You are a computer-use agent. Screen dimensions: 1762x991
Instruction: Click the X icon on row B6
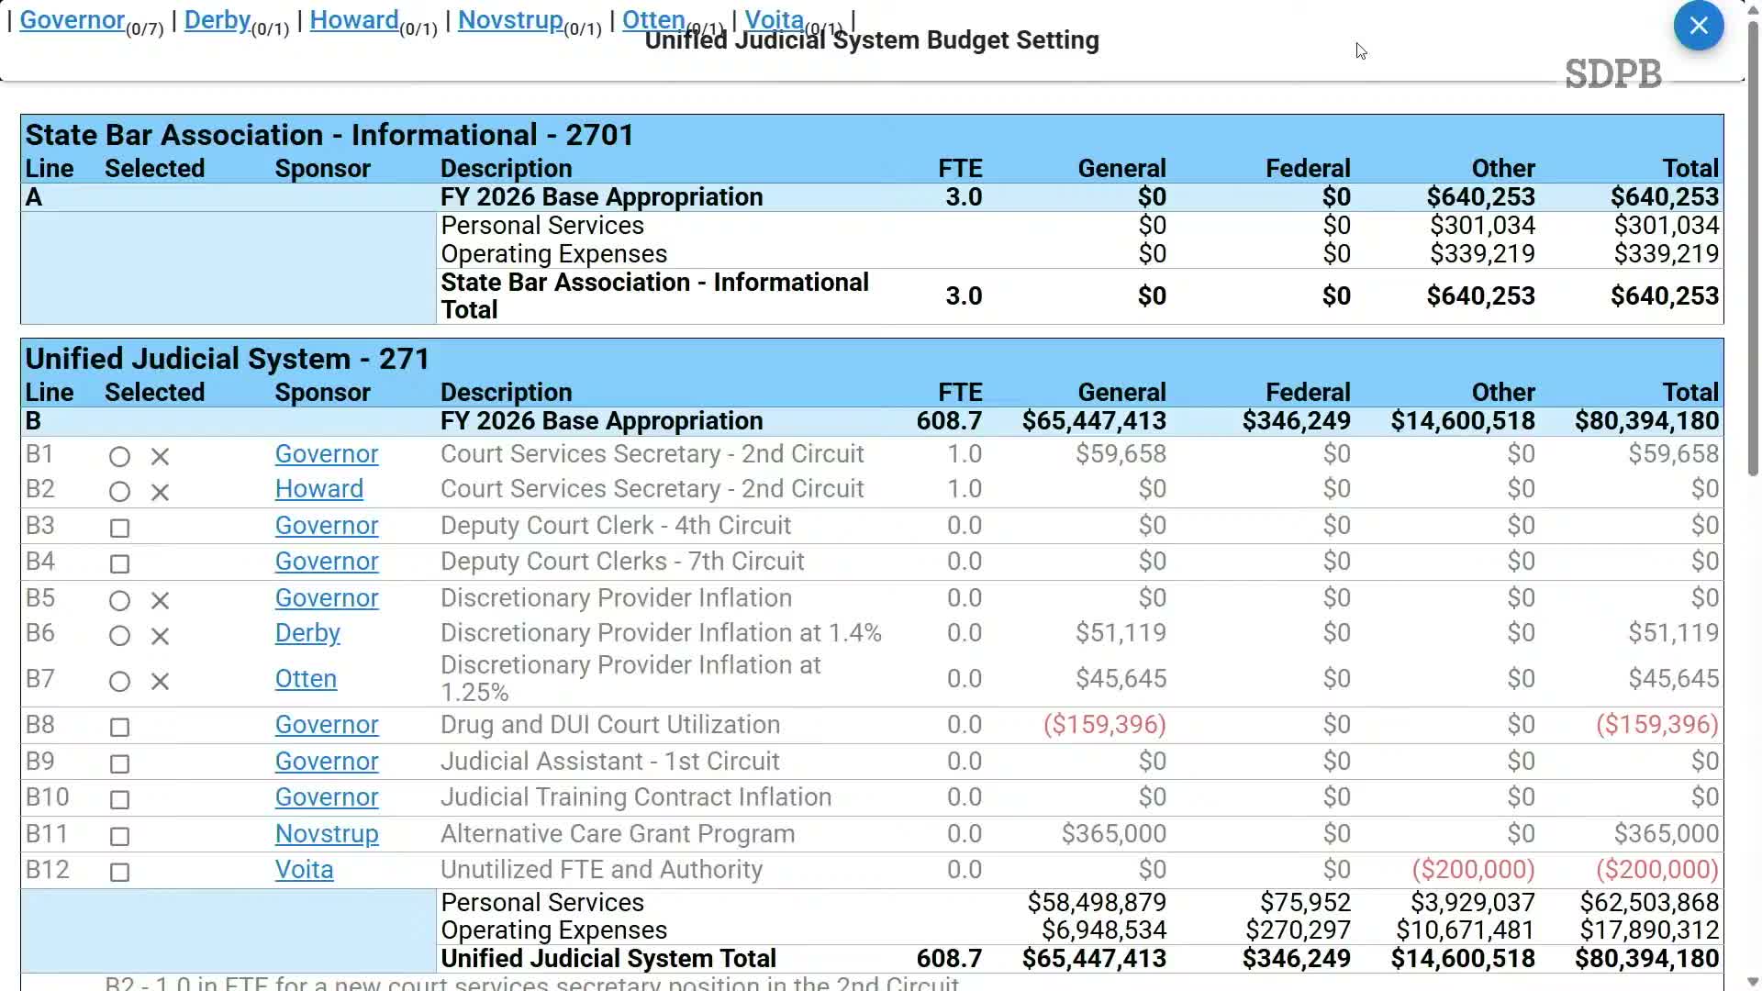click(160, 636)
